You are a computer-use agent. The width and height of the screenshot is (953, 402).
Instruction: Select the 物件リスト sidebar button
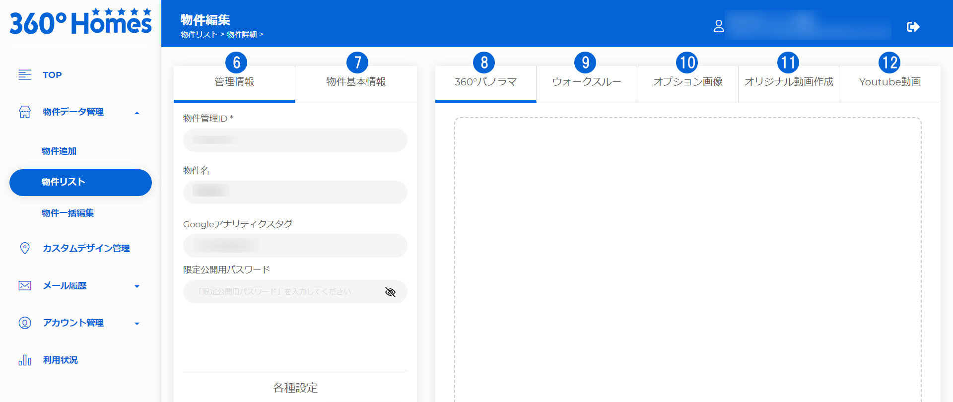(80, 182)
